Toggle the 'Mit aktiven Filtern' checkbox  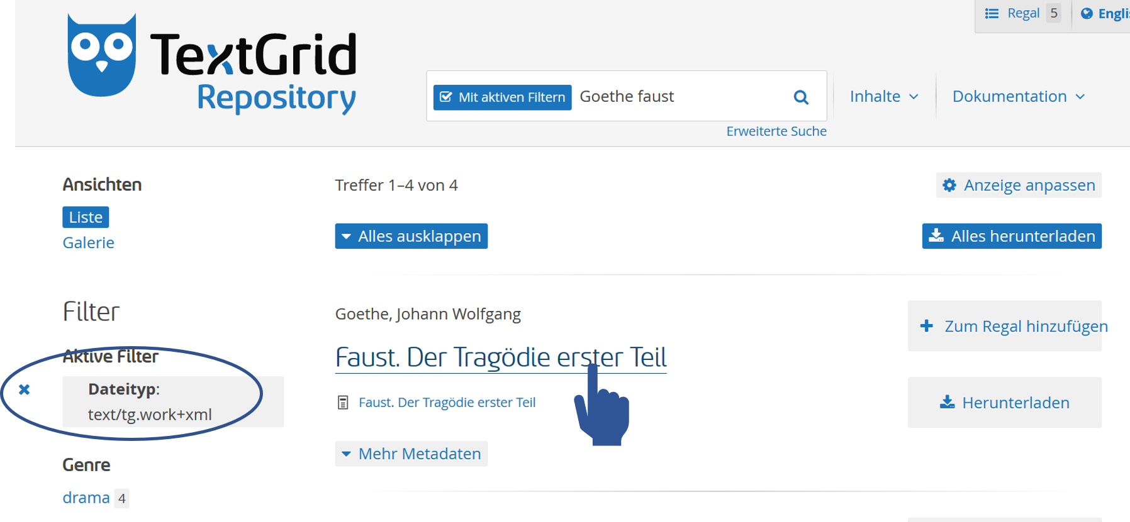coord(502,97)
